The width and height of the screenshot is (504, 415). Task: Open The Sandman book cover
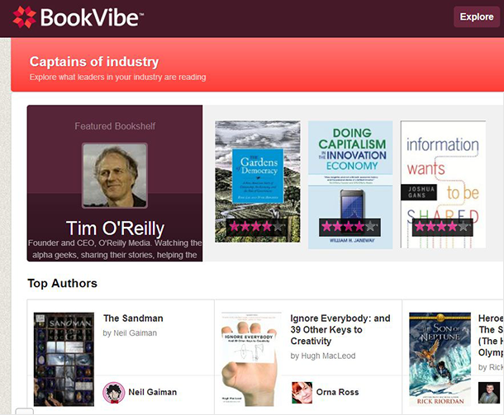point(64,359)
